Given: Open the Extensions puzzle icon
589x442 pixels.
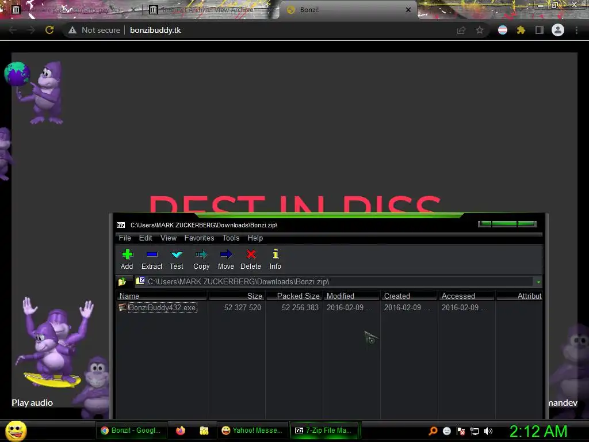Looking at the screenshot, I should pos(521,30).
